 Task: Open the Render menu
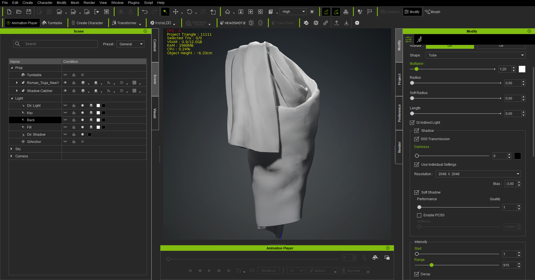(89, 3)
